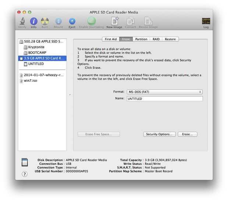Screen dimensions: 228x201
Task: Click the Erase... button
Action: tap(188, 134)
